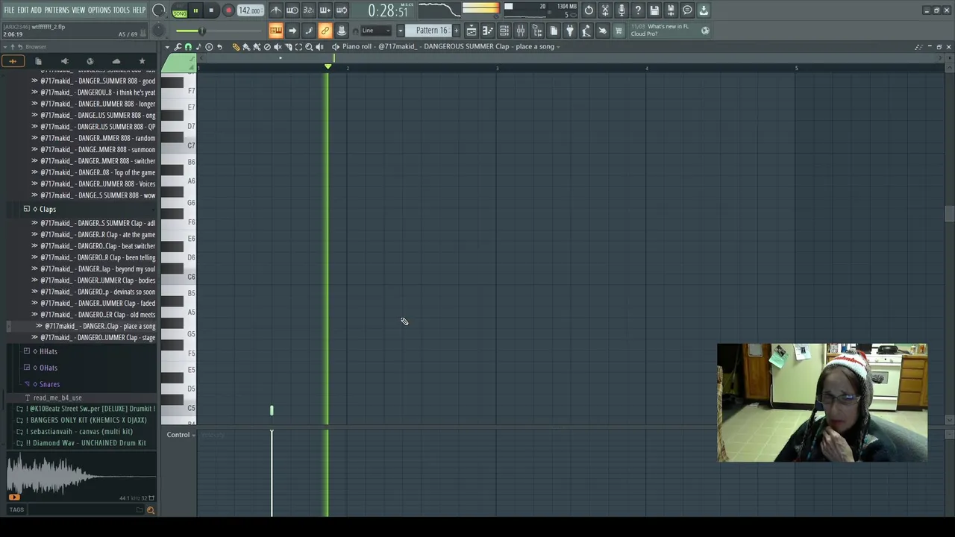Toggle the 3-2-1 recording countdown
Viewport: 955px width, 537px height.
tap(308, 10)
